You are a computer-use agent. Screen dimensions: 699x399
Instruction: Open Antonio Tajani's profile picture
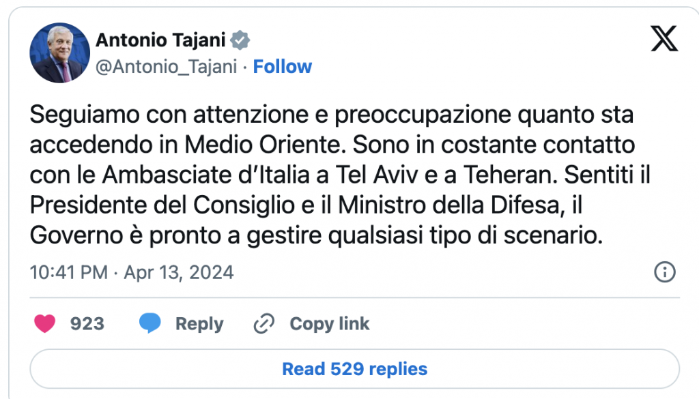(59, 53)
